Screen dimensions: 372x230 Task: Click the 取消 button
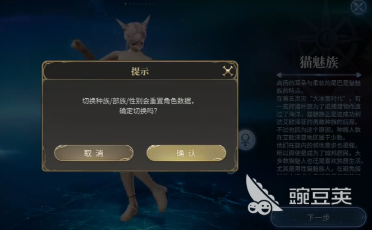pos(94,153)
